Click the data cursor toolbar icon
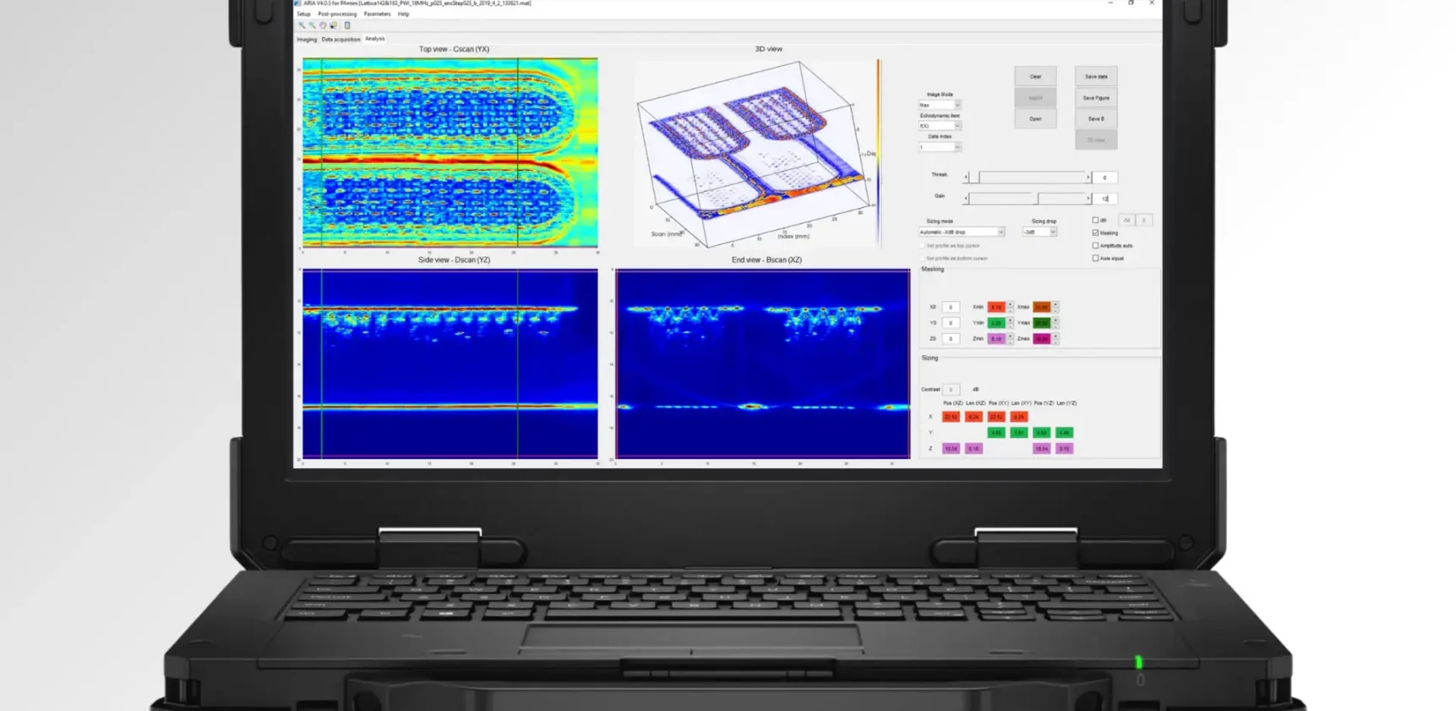Viewport: 1456px width, 711px height. click(x=333, y=25)
